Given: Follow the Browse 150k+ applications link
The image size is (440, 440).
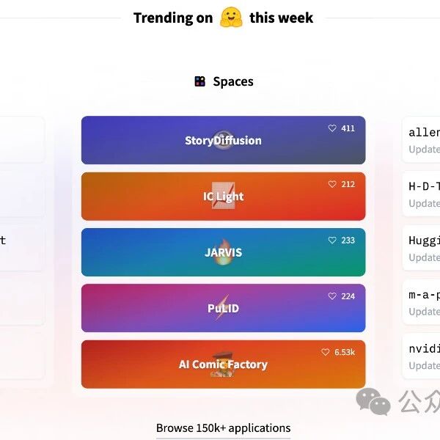Looking at the screenshot, I should 223,428.
